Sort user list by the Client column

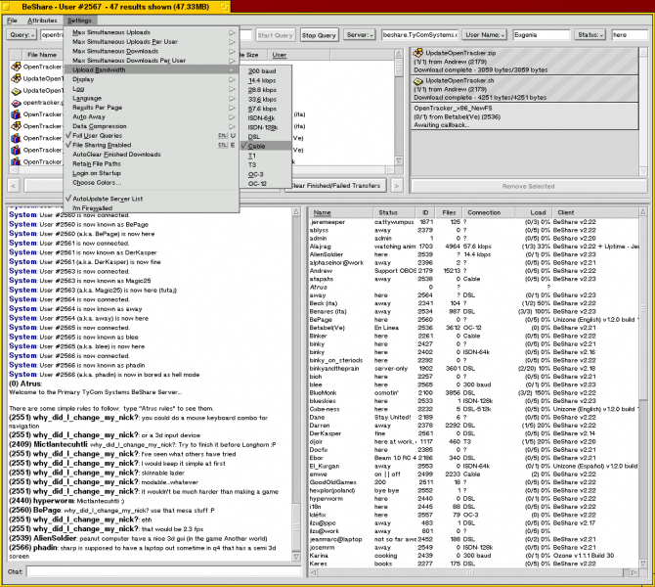pos(595,212)
